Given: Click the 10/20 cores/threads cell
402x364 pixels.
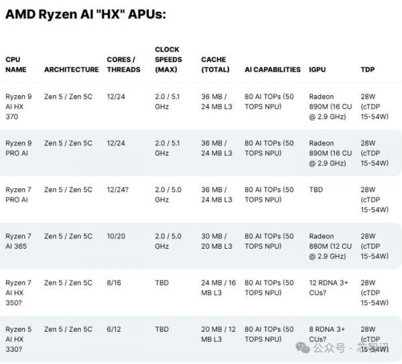Looking at the screenshot, I should tap(117, 236).
